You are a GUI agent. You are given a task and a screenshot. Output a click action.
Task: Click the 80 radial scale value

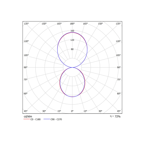[72, 49]
